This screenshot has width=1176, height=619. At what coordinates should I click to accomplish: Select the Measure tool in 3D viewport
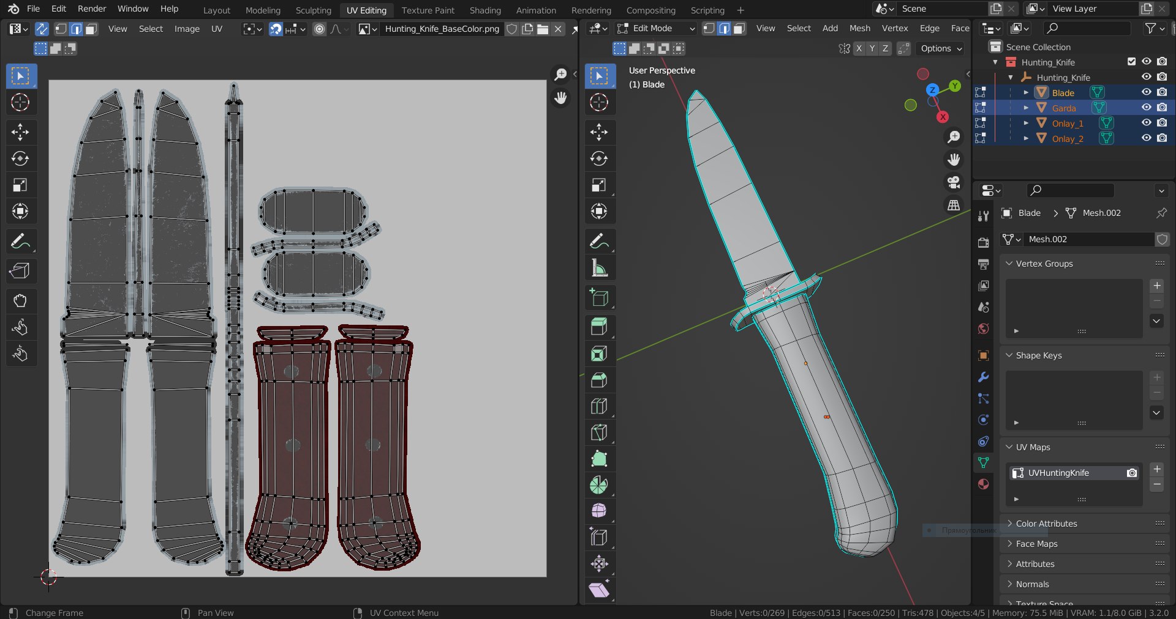(599, 268)
